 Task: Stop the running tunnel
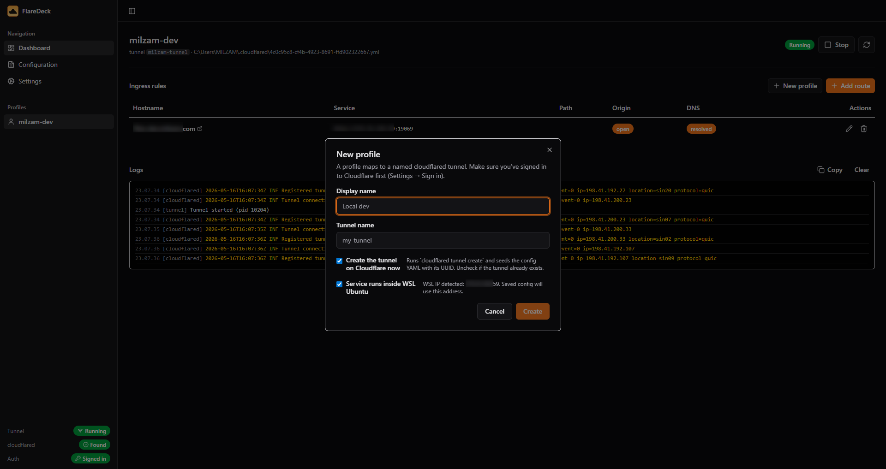(836, 45)
